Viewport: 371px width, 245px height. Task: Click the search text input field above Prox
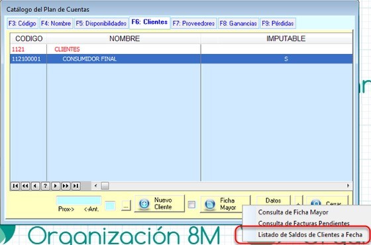[79, 201]
